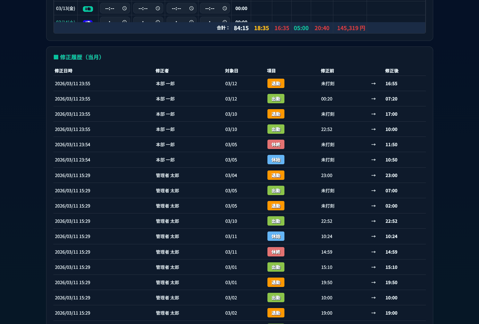Click the 145,319 円 total amount

(351, 28)
